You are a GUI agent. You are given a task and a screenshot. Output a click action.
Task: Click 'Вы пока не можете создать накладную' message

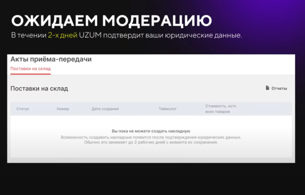click(x=151, y=131)
